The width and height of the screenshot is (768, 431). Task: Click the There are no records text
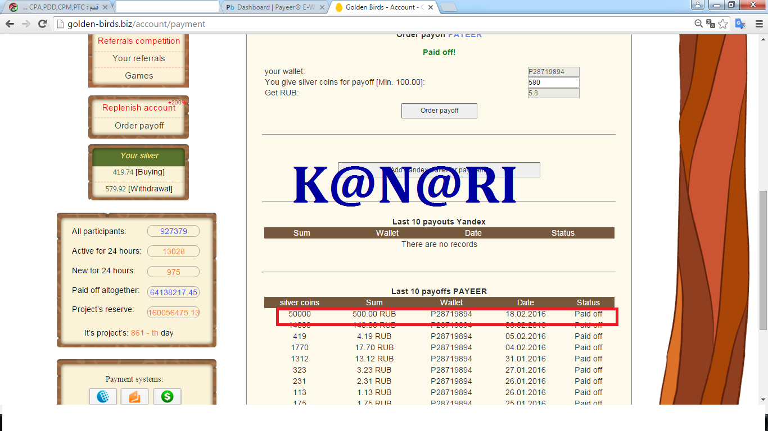pos(439,244)
